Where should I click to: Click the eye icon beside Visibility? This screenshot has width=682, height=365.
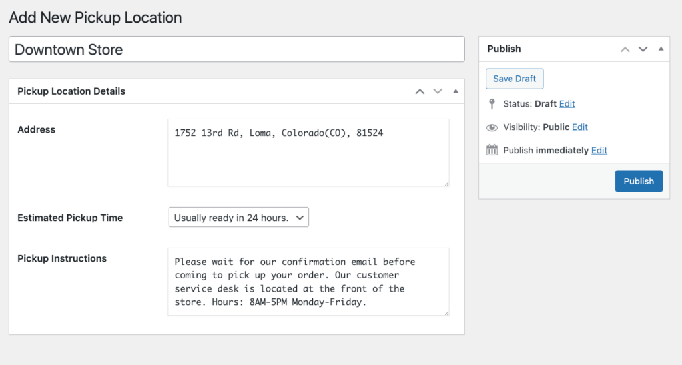[x=492, y=127]
